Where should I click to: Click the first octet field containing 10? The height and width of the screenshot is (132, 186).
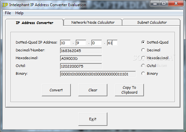point(65,43)
